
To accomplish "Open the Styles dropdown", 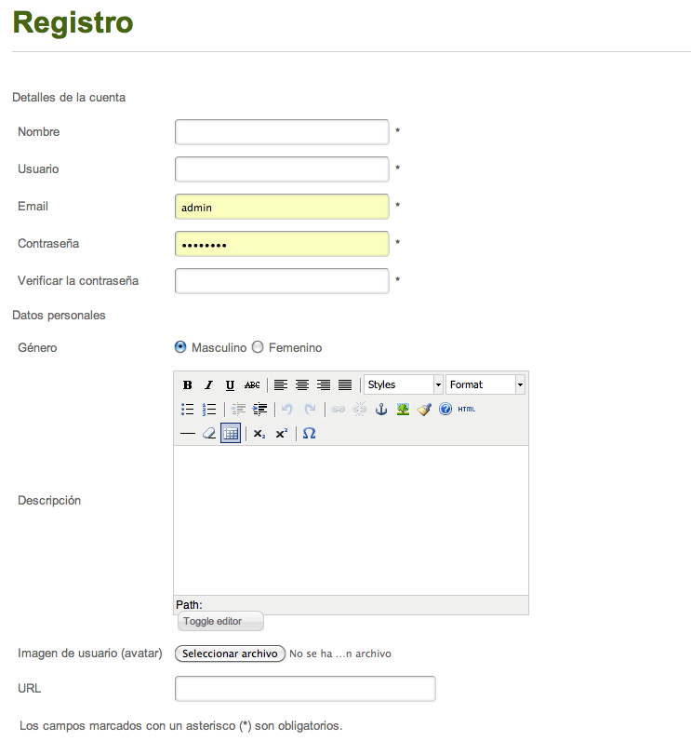I will click(404, 384).
